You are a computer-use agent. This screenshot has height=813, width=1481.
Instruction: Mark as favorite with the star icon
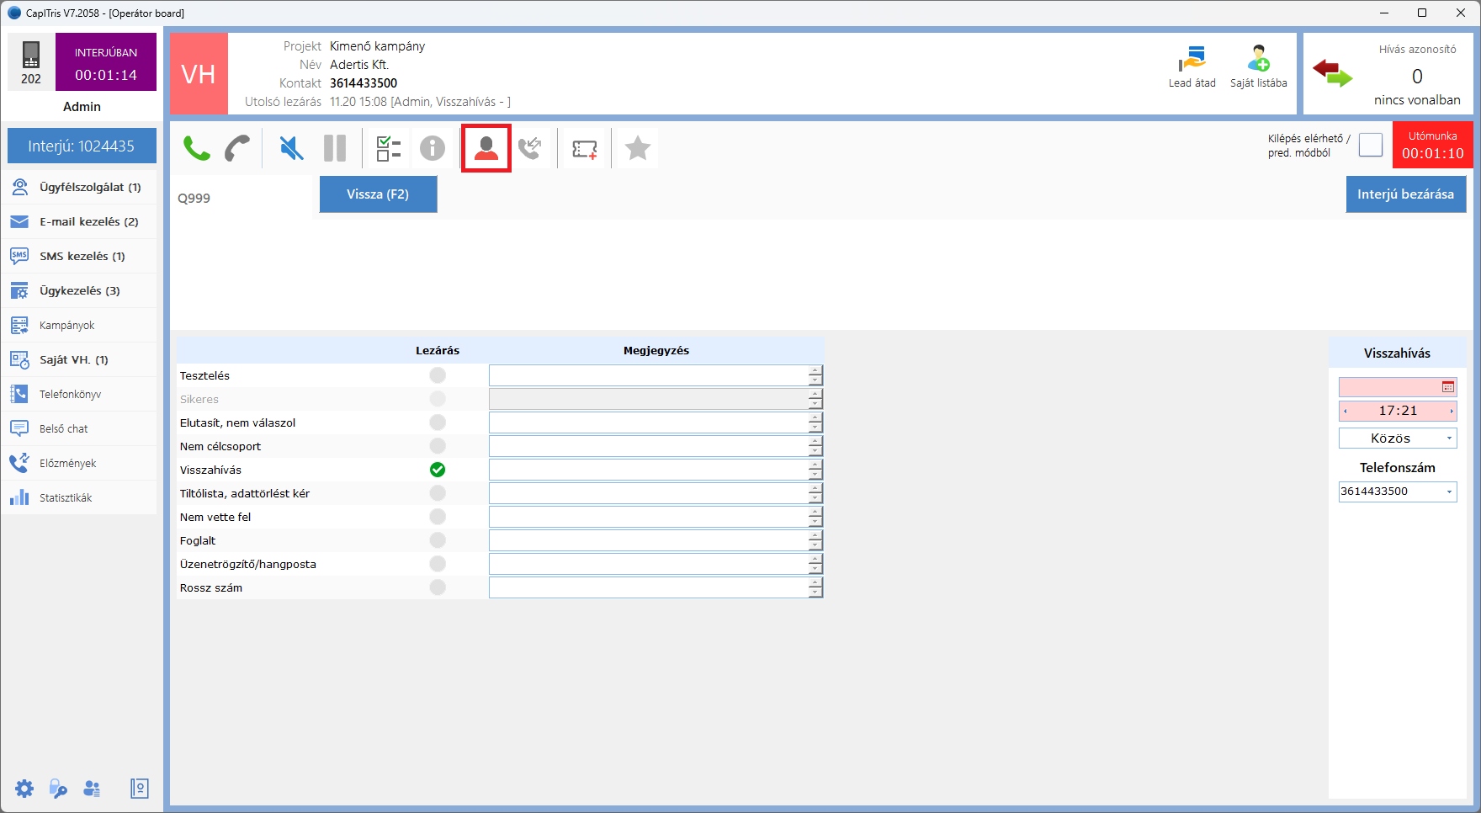point(638,149)
